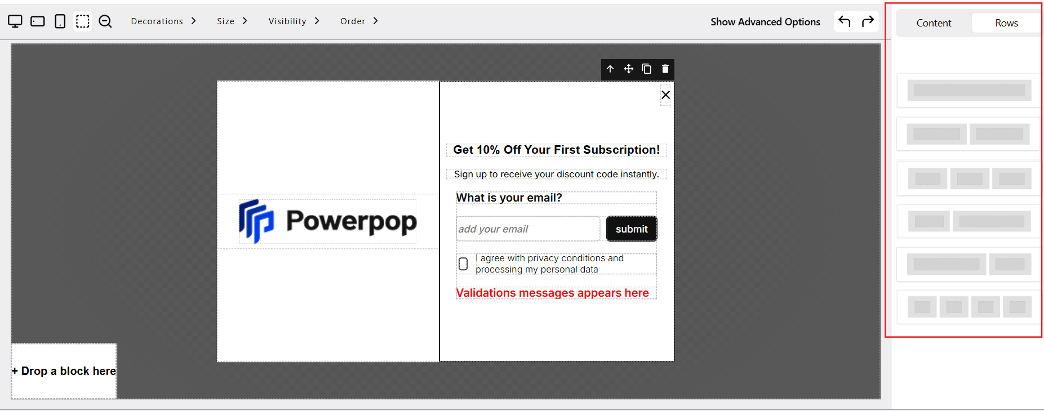Delete the selected block trash icon
The height and width of the screenshot is (411, 1044).
click(x=665, y=69)
